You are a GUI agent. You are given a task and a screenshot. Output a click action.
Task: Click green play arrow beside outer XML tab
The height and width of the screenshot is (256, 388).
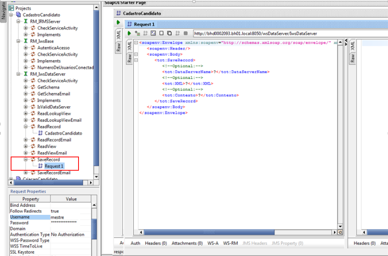118,22
